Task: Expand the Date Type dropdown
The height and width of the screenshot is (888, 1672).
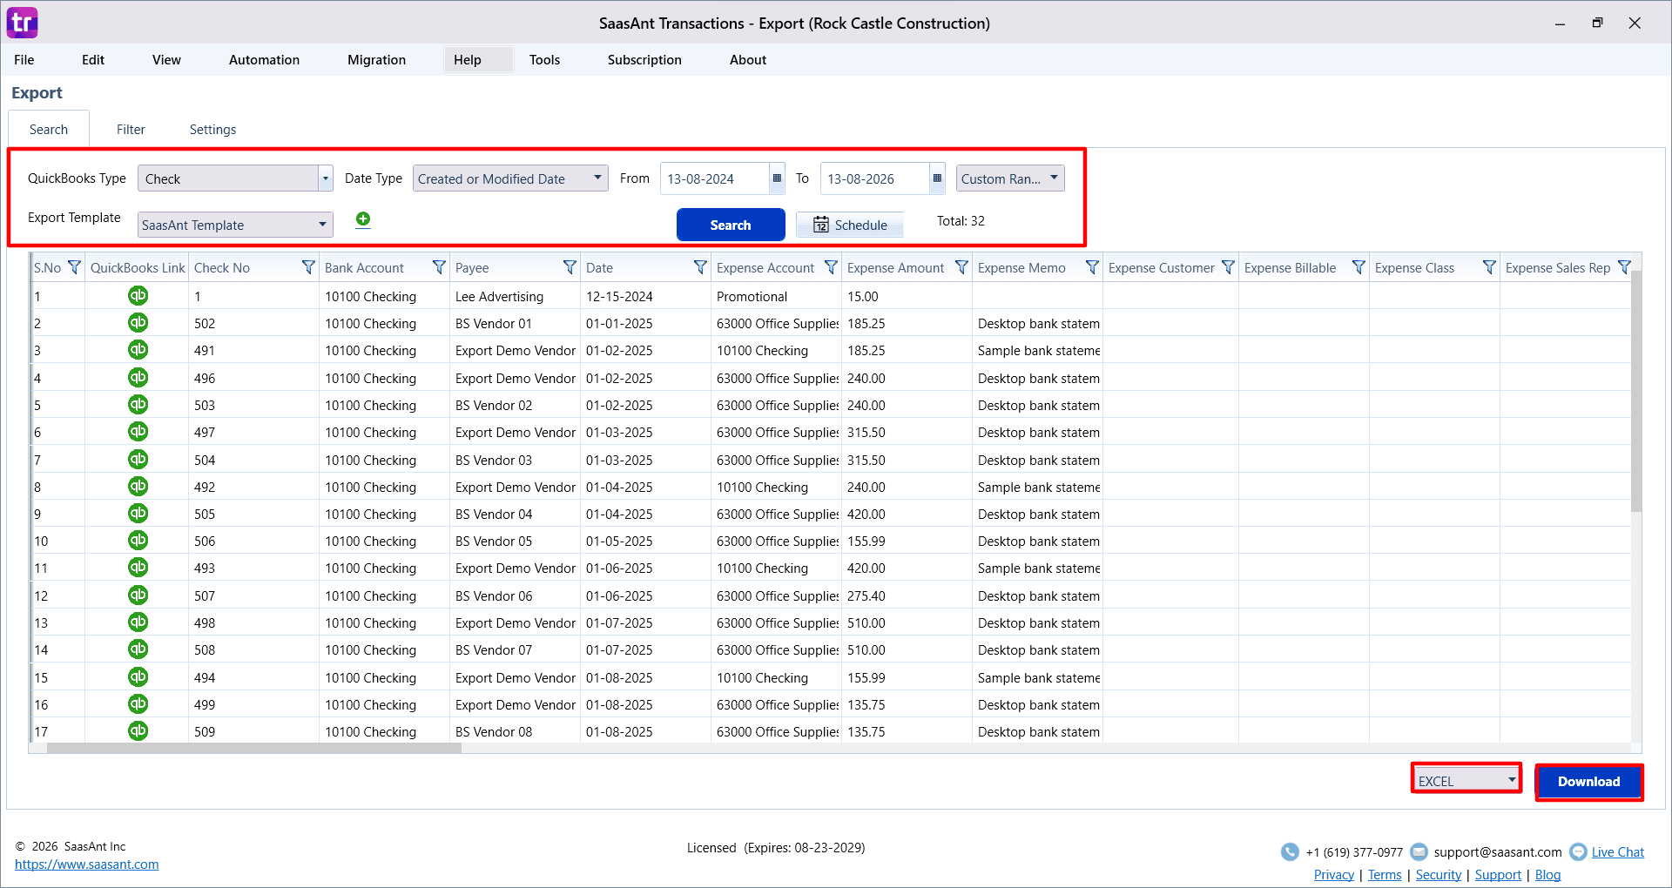Action: (x=597, y=178)
